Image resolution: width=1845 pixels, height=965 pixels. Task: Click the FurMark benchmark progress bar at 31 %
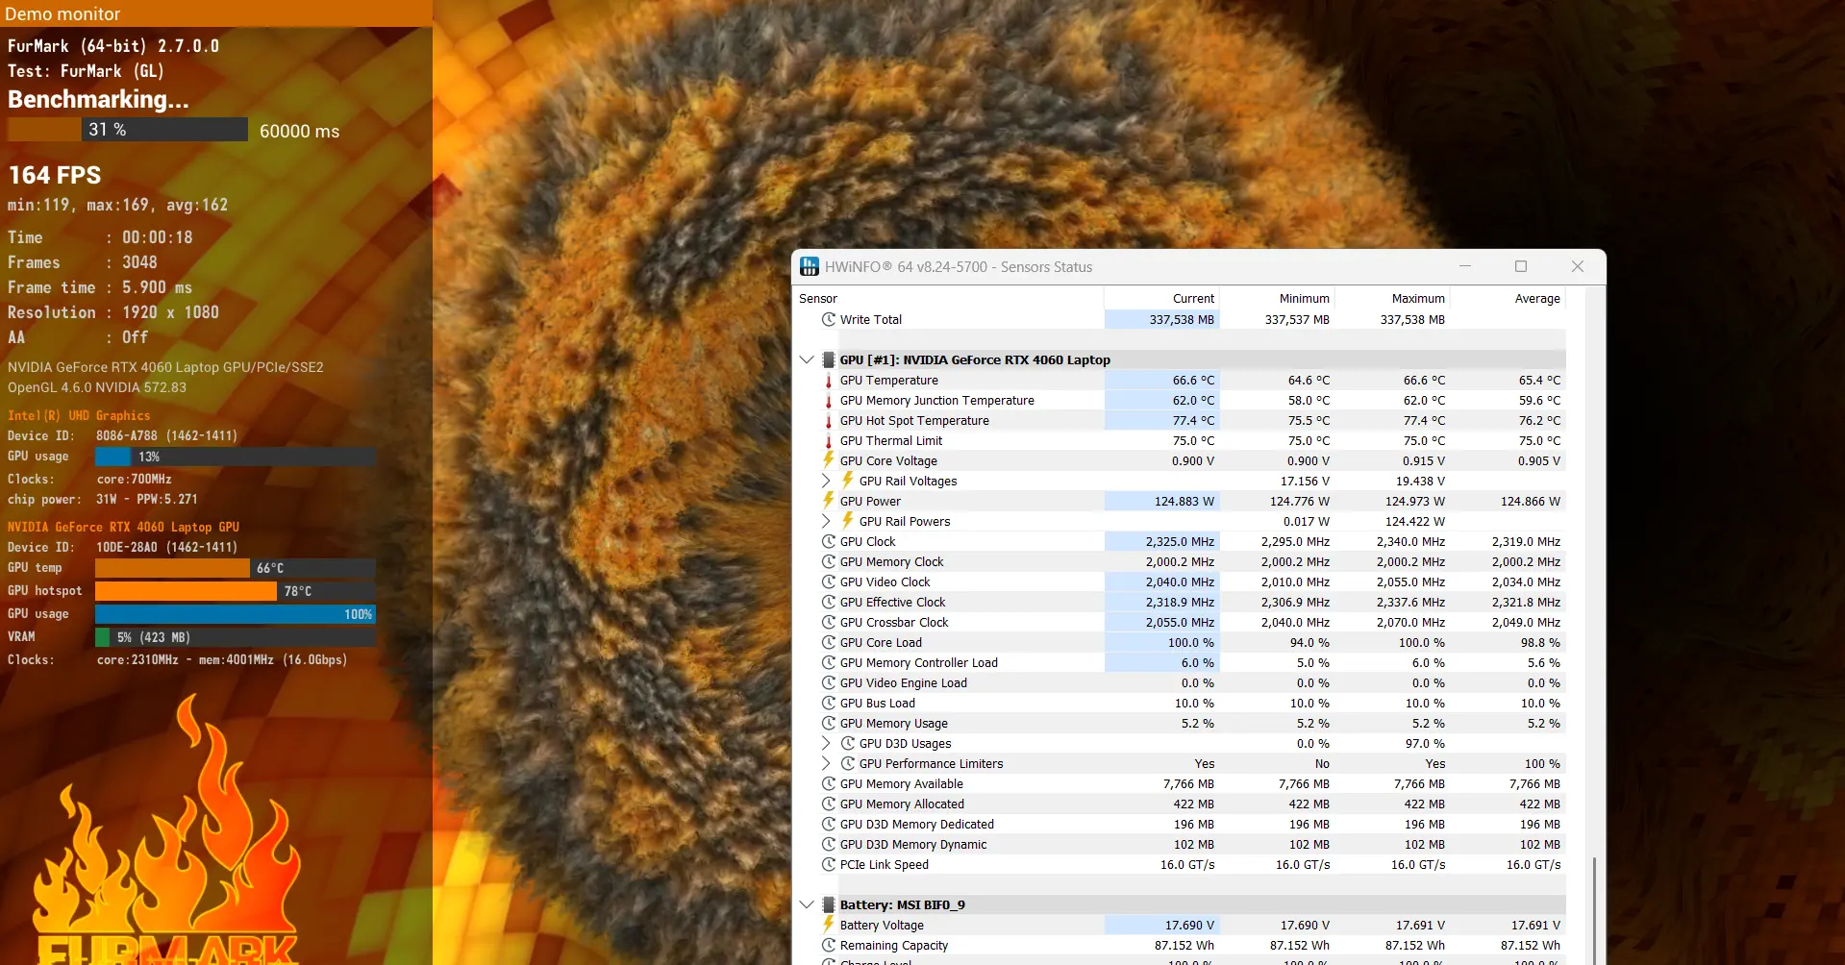pyautogui.click(x=128, y=130)
